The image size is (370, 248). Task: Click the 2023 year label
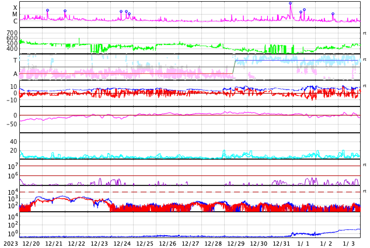[11, 244]
